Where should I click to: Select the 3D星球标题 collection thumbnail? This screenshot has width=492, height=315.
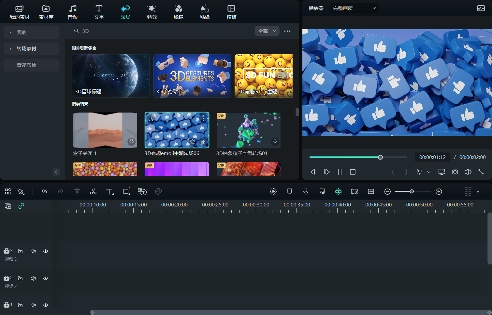point(111,76)
